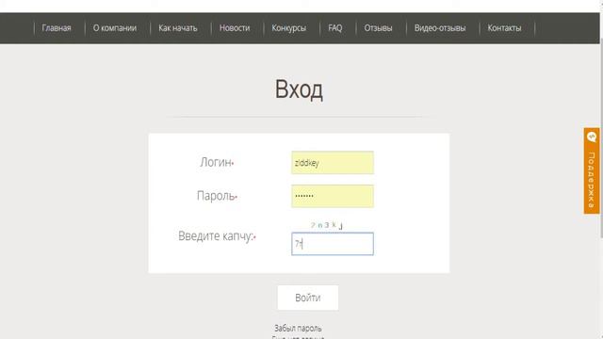
Task: Open the orange Поддержка side tab
Action: pos(592,170)
